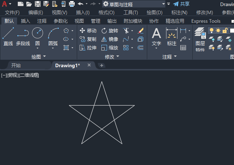Click the ellipse draw icon
234x165 pixels.
pyautogui.click(x=66, y=39)
